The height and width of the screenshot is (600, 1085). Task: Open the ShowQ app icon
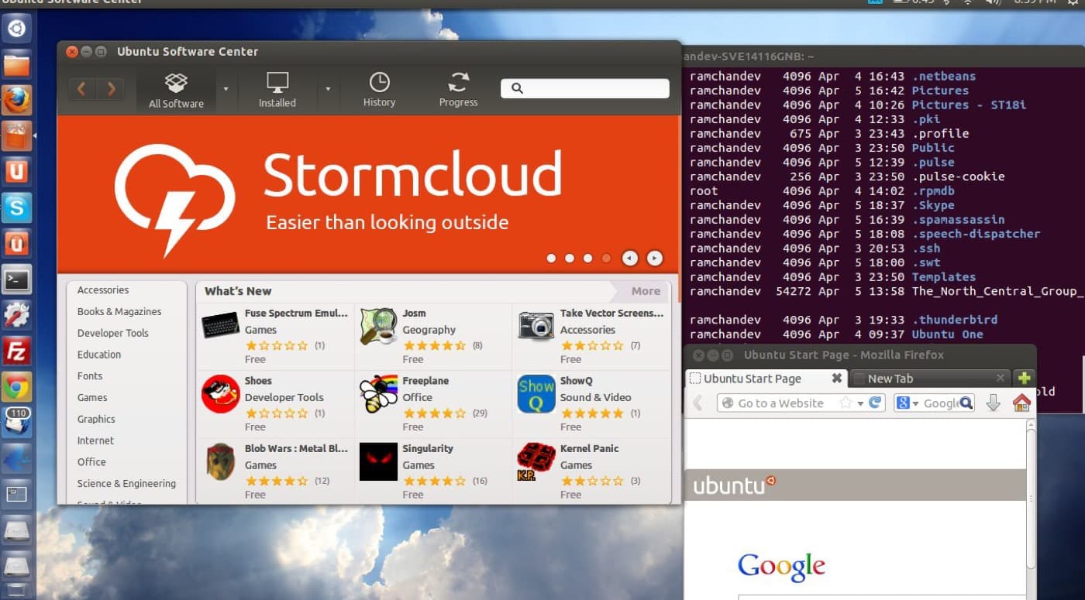(536, 394)
